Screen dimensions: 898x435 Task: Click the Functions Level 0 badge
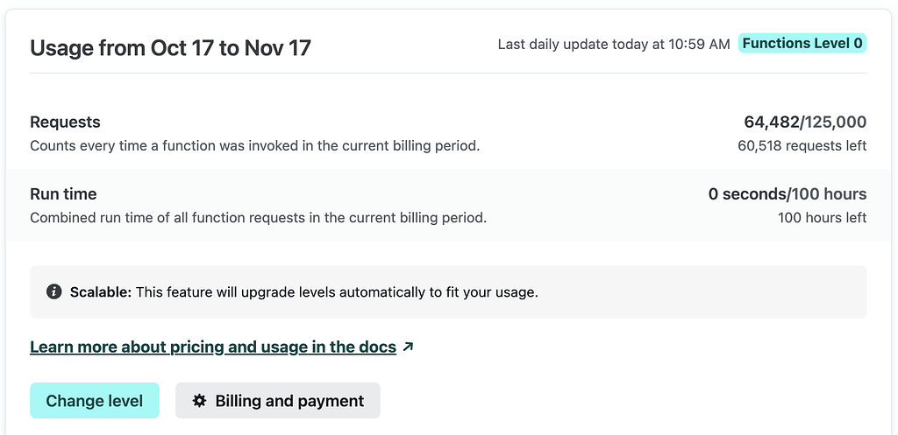coord(802,43)
